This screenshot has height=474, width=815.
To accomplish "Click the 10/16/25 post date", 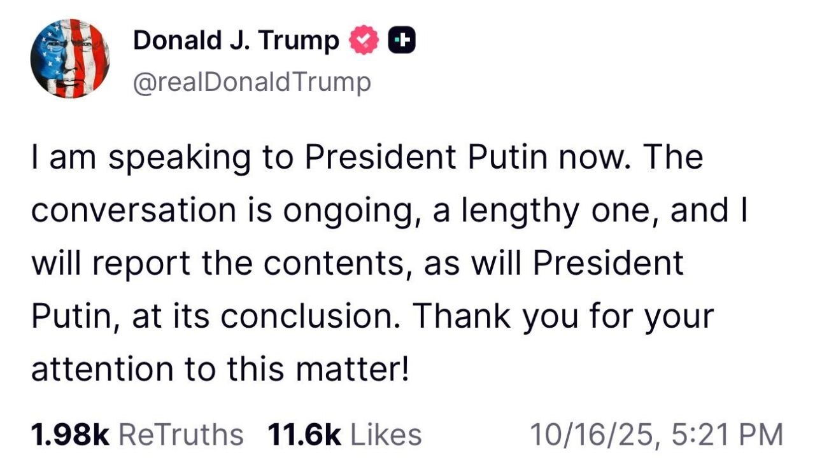I will click(x=592, y=435).
